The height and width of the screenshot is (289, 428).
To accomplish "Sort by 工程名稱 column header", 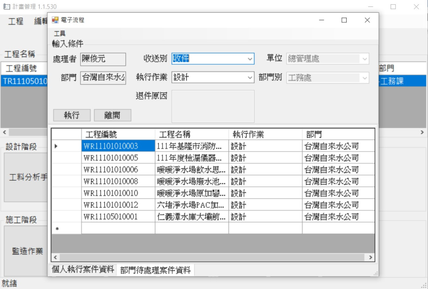I will [x=192, y=134].
